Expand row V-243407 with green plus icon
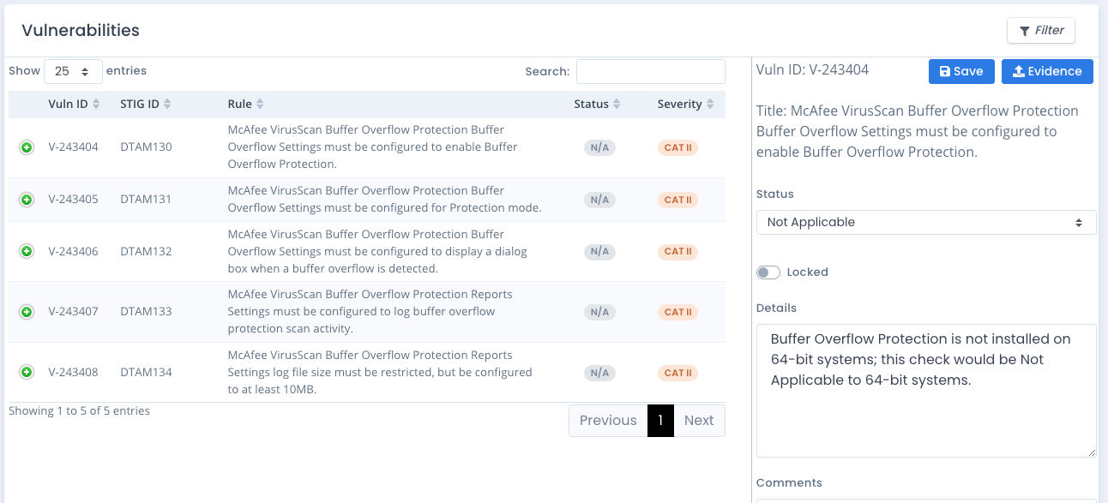 [x=27, y=312]
